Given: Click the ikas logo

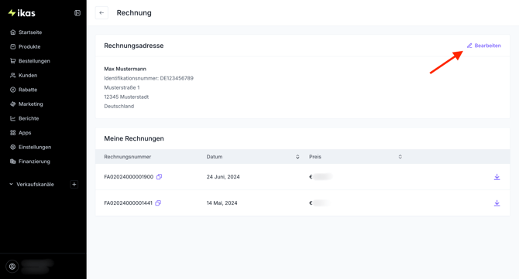Looking at the screenshot, I should click(22, 13).
